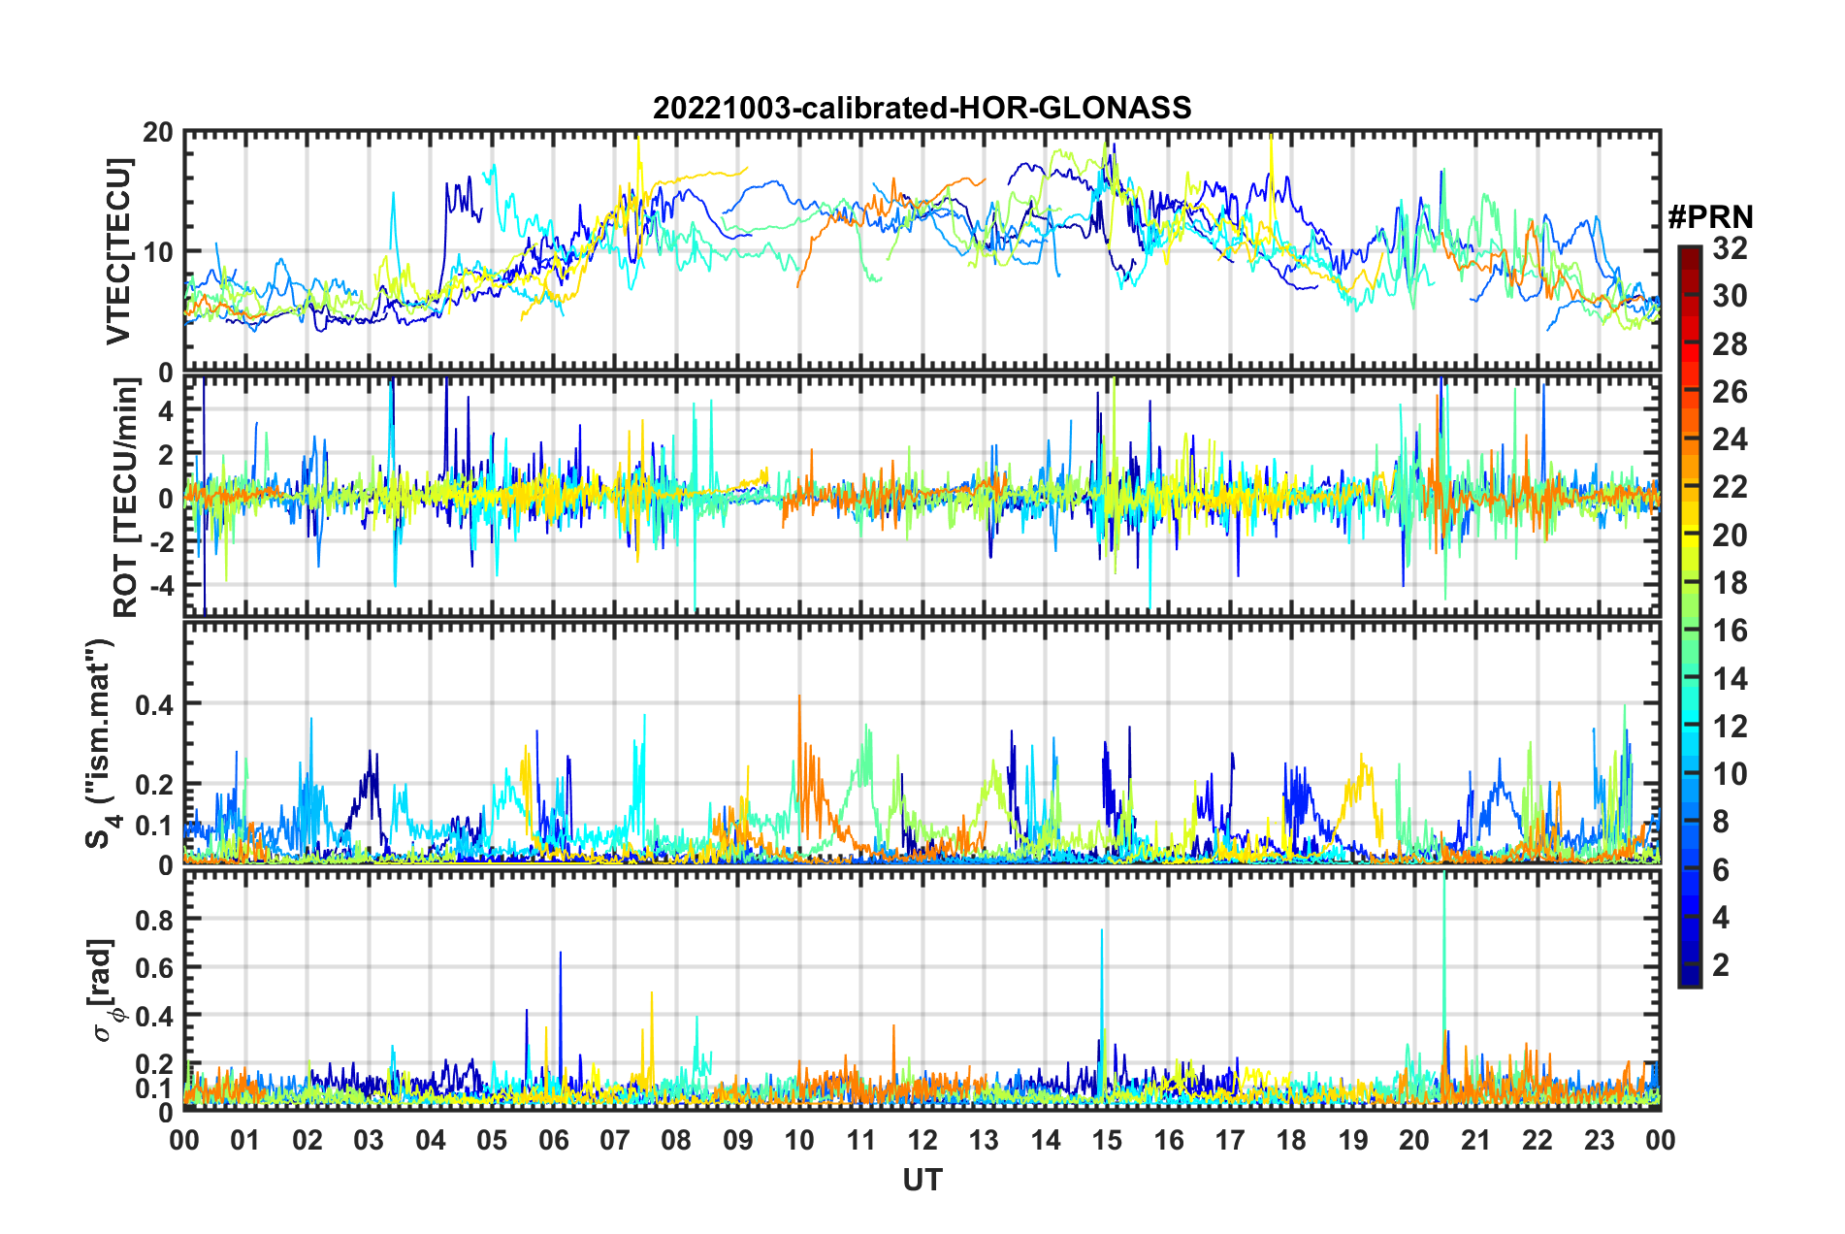
Task: Select the ROT [TECU/min] y-axis label
Action: pos(125,498)
